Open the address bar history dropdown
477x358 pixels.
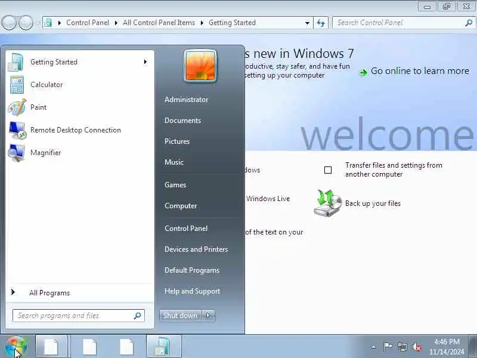pos(307,23)
